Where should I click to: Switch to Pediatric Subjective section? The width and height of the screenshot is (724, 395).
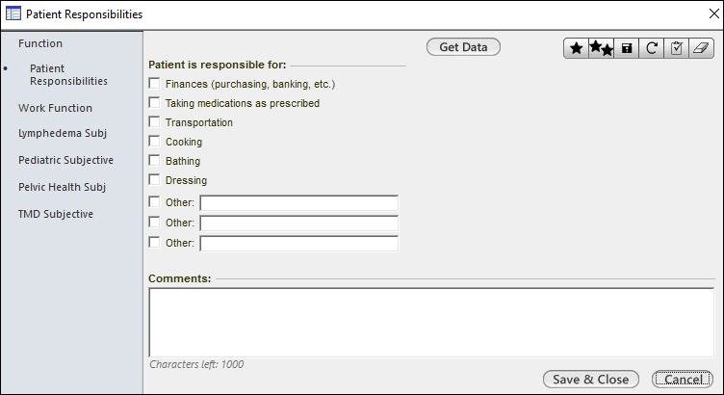65,160
